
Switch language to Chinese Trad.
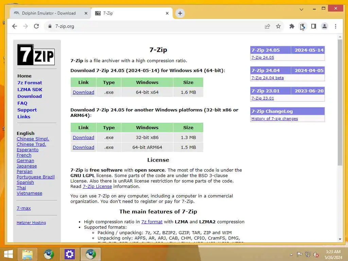31,144
